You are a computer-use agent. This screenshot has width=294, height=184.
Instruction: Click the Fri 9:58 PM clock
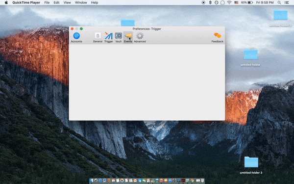[265, 2]
